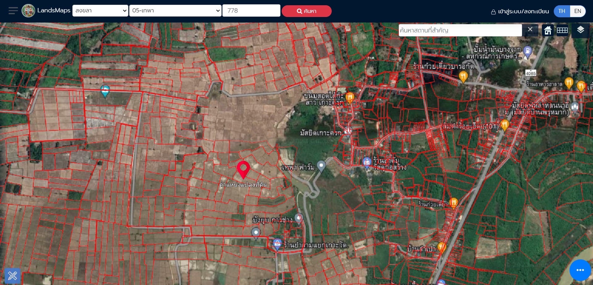Open the blue chat bubble button
The image size is (593, 285).
tap(580, 270)
